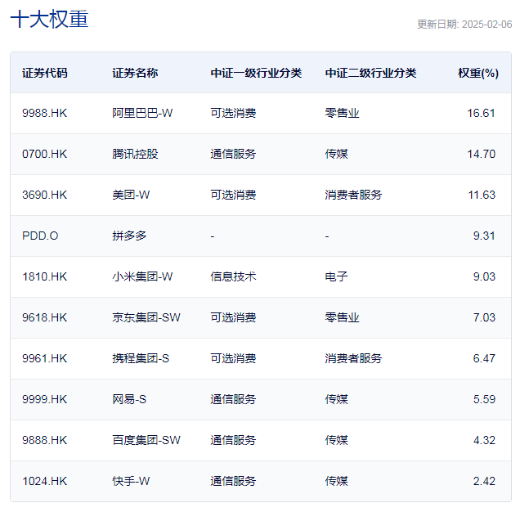Click 传媒 in the 网易-S row

336,399
